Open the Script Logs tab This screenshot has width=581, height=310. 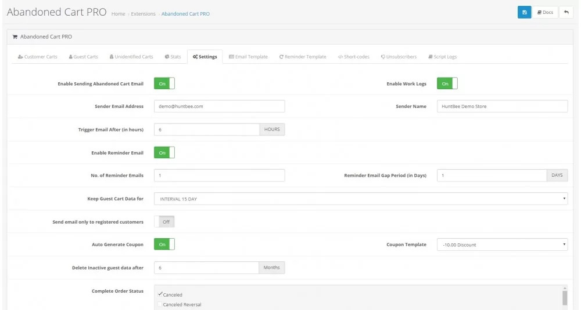click(x=442, y=57)
